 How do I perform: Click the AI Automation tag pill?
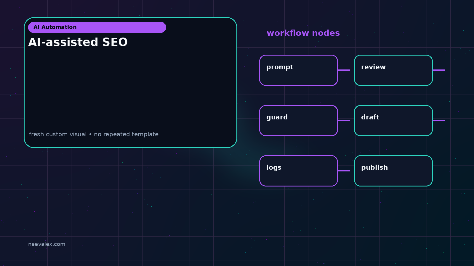pyautogui.click(x=97, y=27)
